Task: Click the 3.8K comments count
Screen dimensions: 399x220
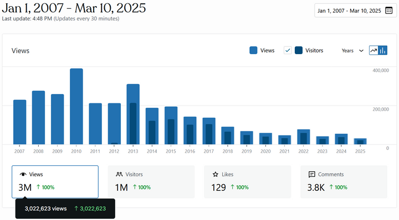Action: point(316,187)
